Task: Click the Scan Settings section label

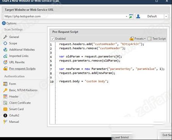Action: [13, 29]
